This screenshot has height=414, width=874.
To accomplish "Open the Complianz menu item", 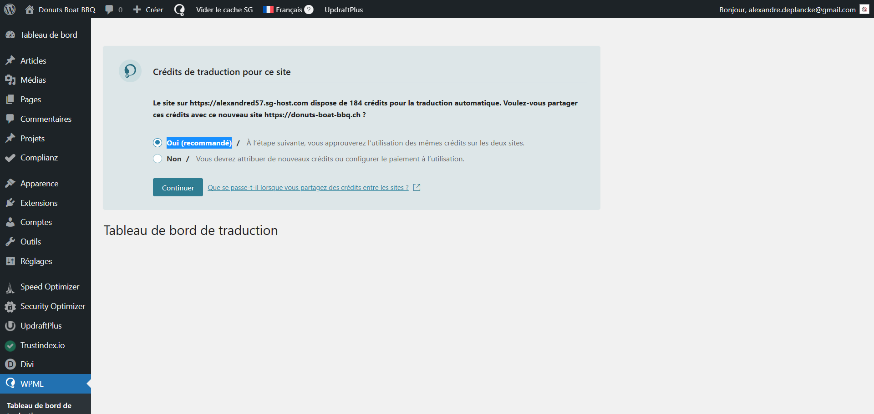I will coord(46,158).
